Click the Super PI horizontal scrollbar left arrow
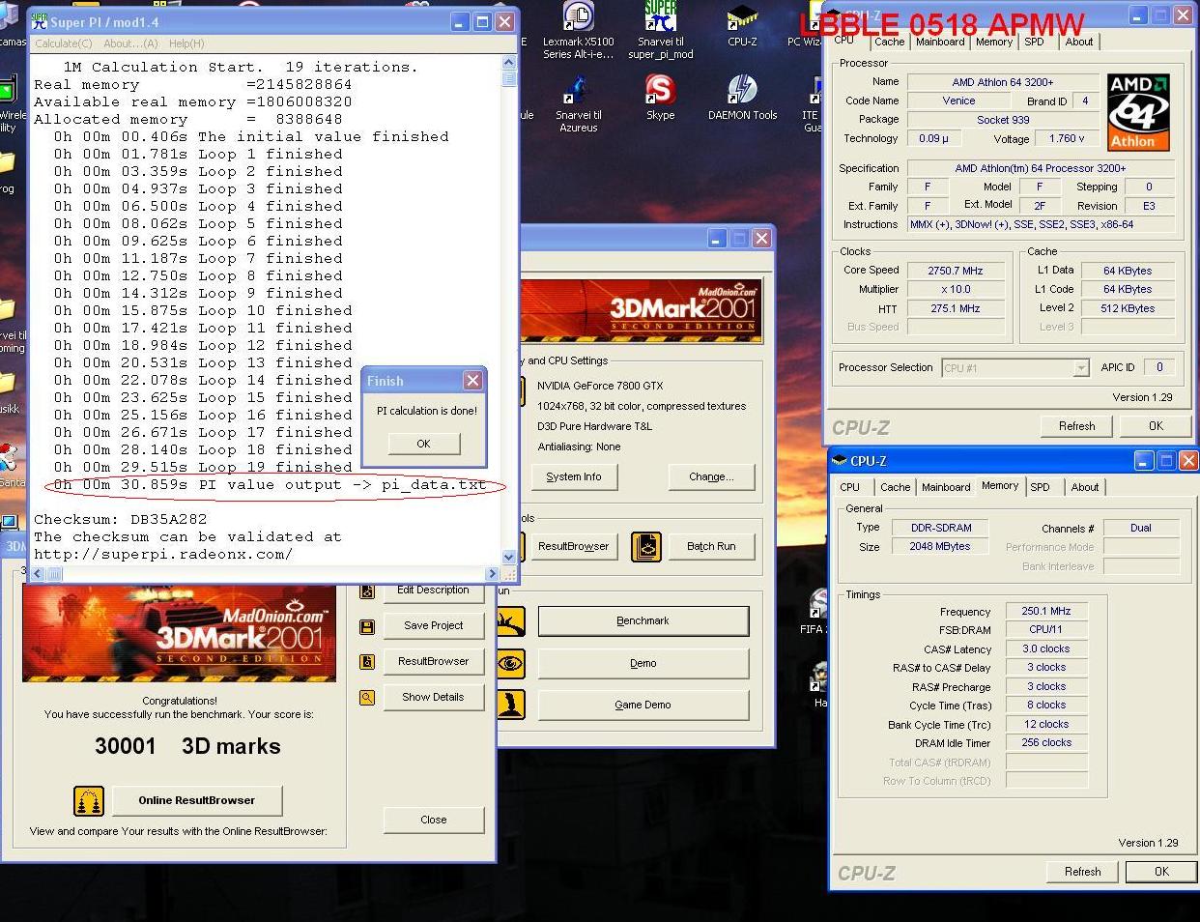1200x922 pixels. [40, 574]
